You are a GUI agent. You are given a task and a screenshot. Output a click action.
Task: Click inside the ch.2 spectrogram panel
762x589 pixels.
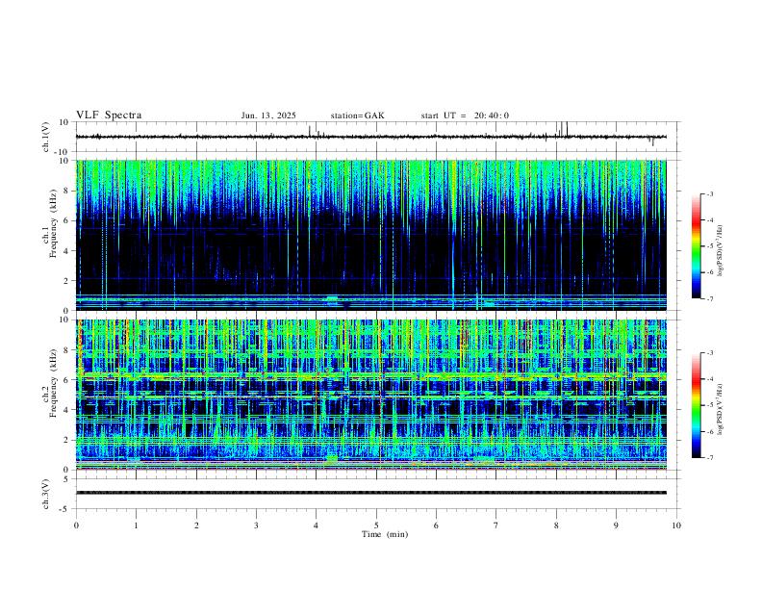click(371, 395)
